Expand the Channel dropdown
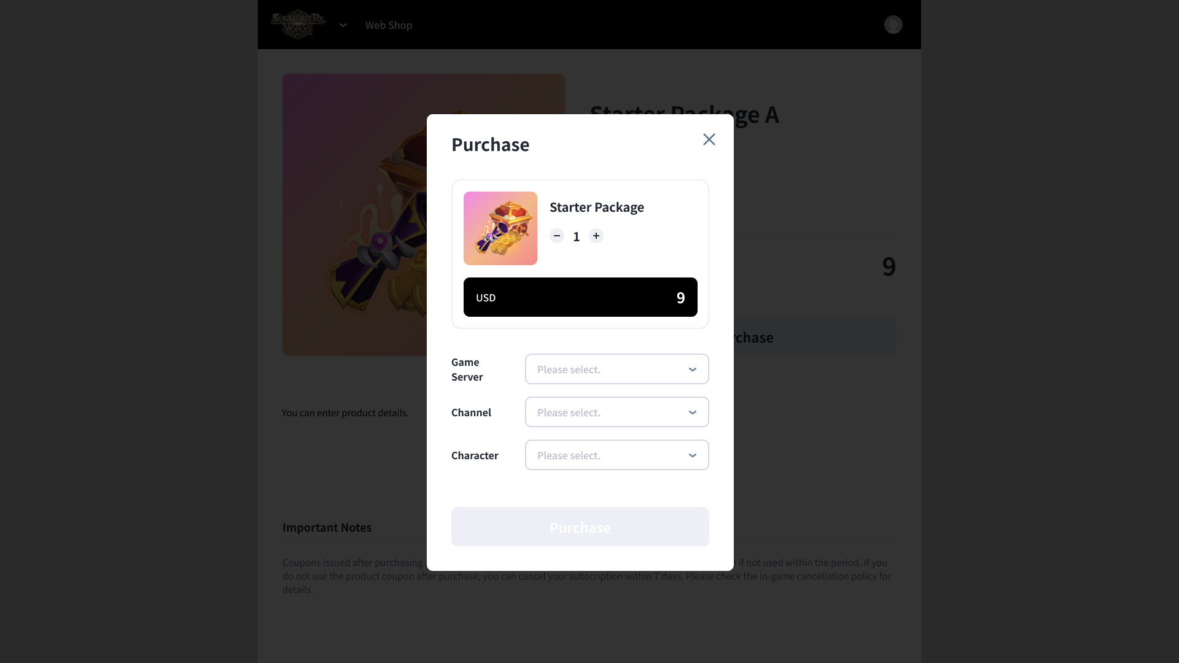1179x663 pixels. point(617,412)
